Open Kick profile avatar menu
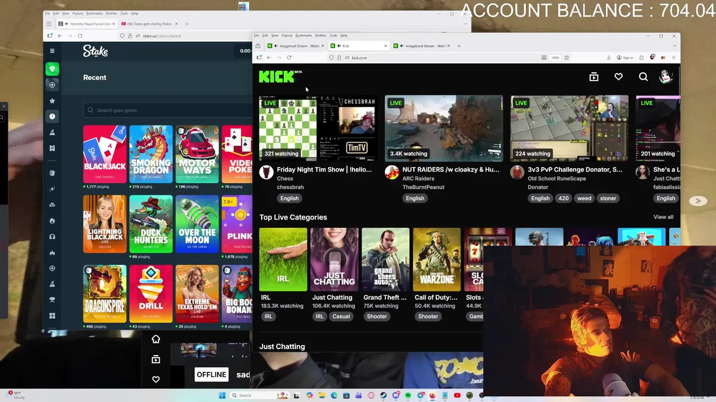The width and height of the screenshot is (716, 402). 666,77
